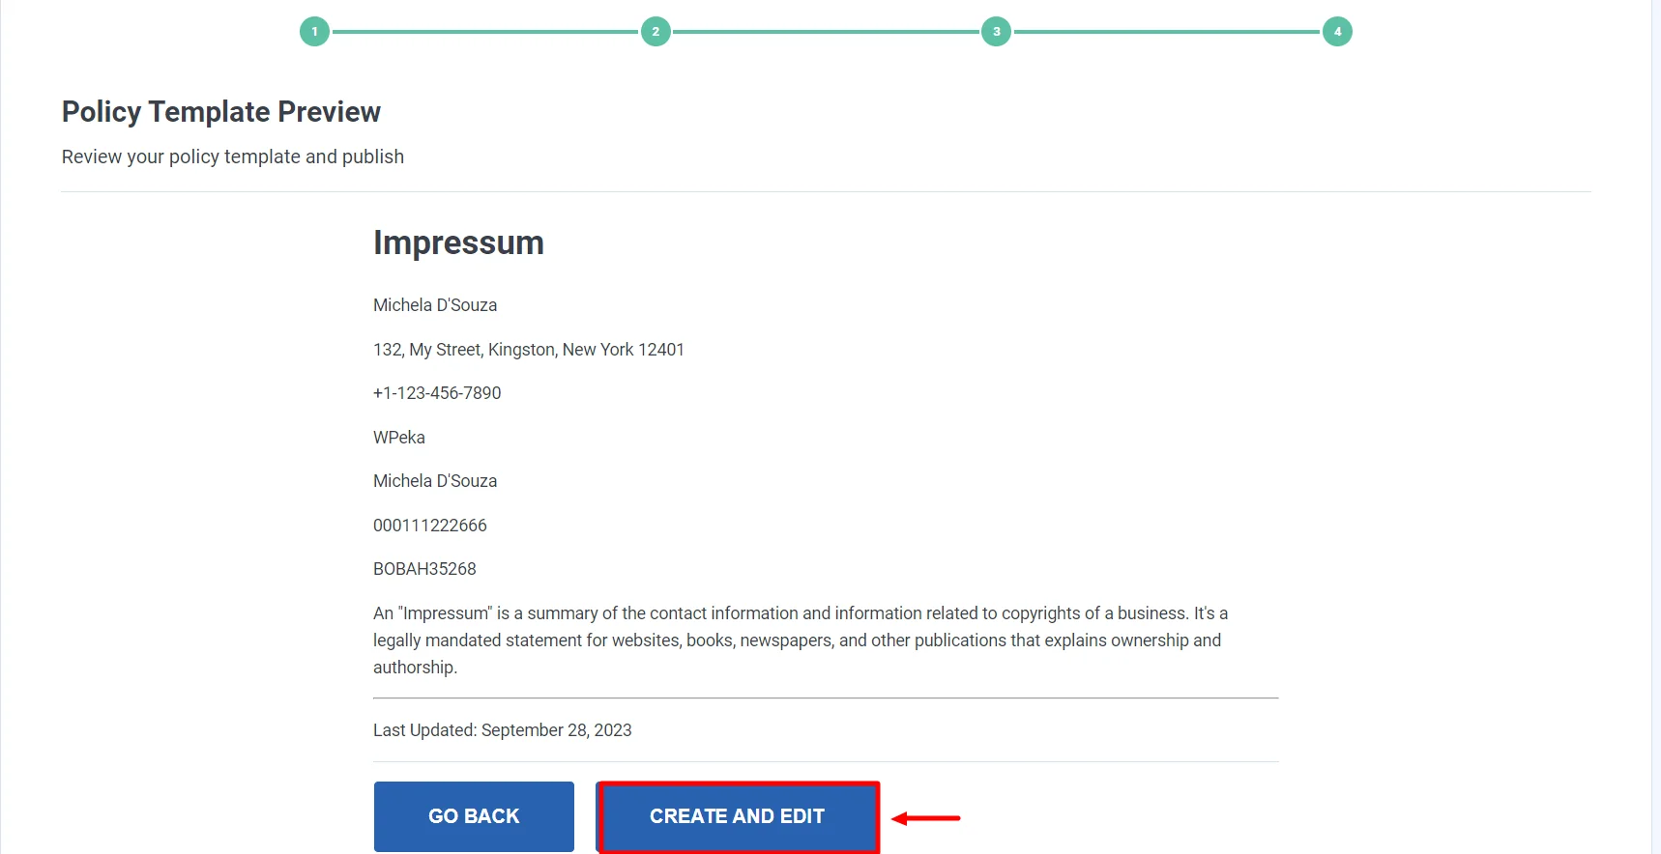Click the Policy Template Preview title

220,111
